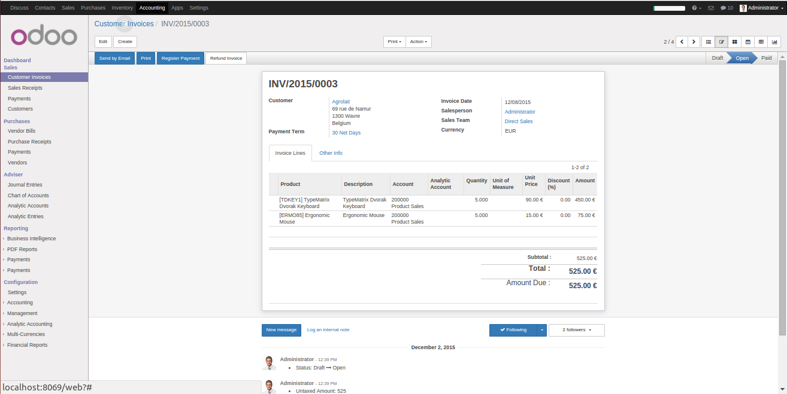Screen dimensions: 787x394
Task: Switch to the Other Info tab
Action: pos(331,153)
